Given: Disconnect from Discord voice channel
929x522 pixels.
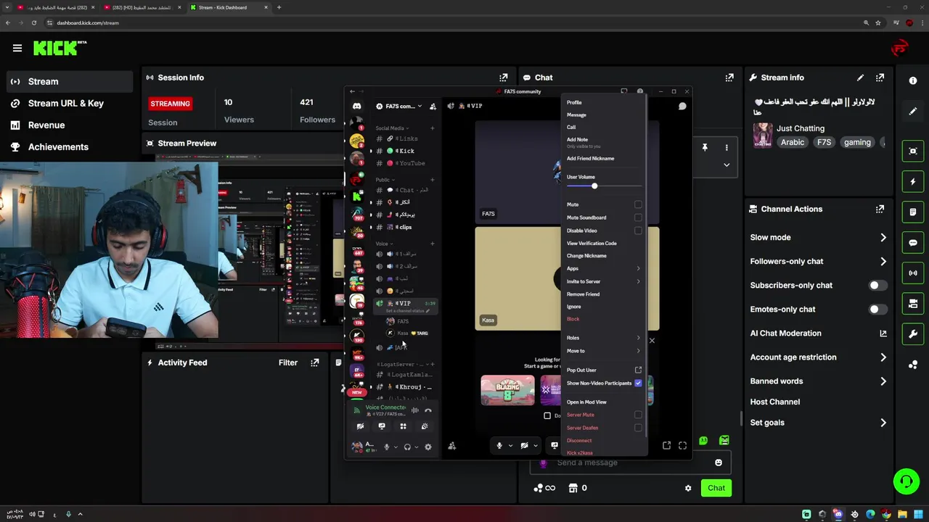Looking at the screenshot, I should [x=428, y=410].
